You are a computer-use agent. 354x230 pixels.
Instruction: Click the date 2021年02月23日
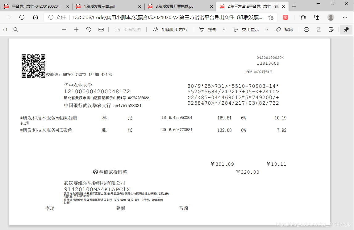(x=259, y=72)
